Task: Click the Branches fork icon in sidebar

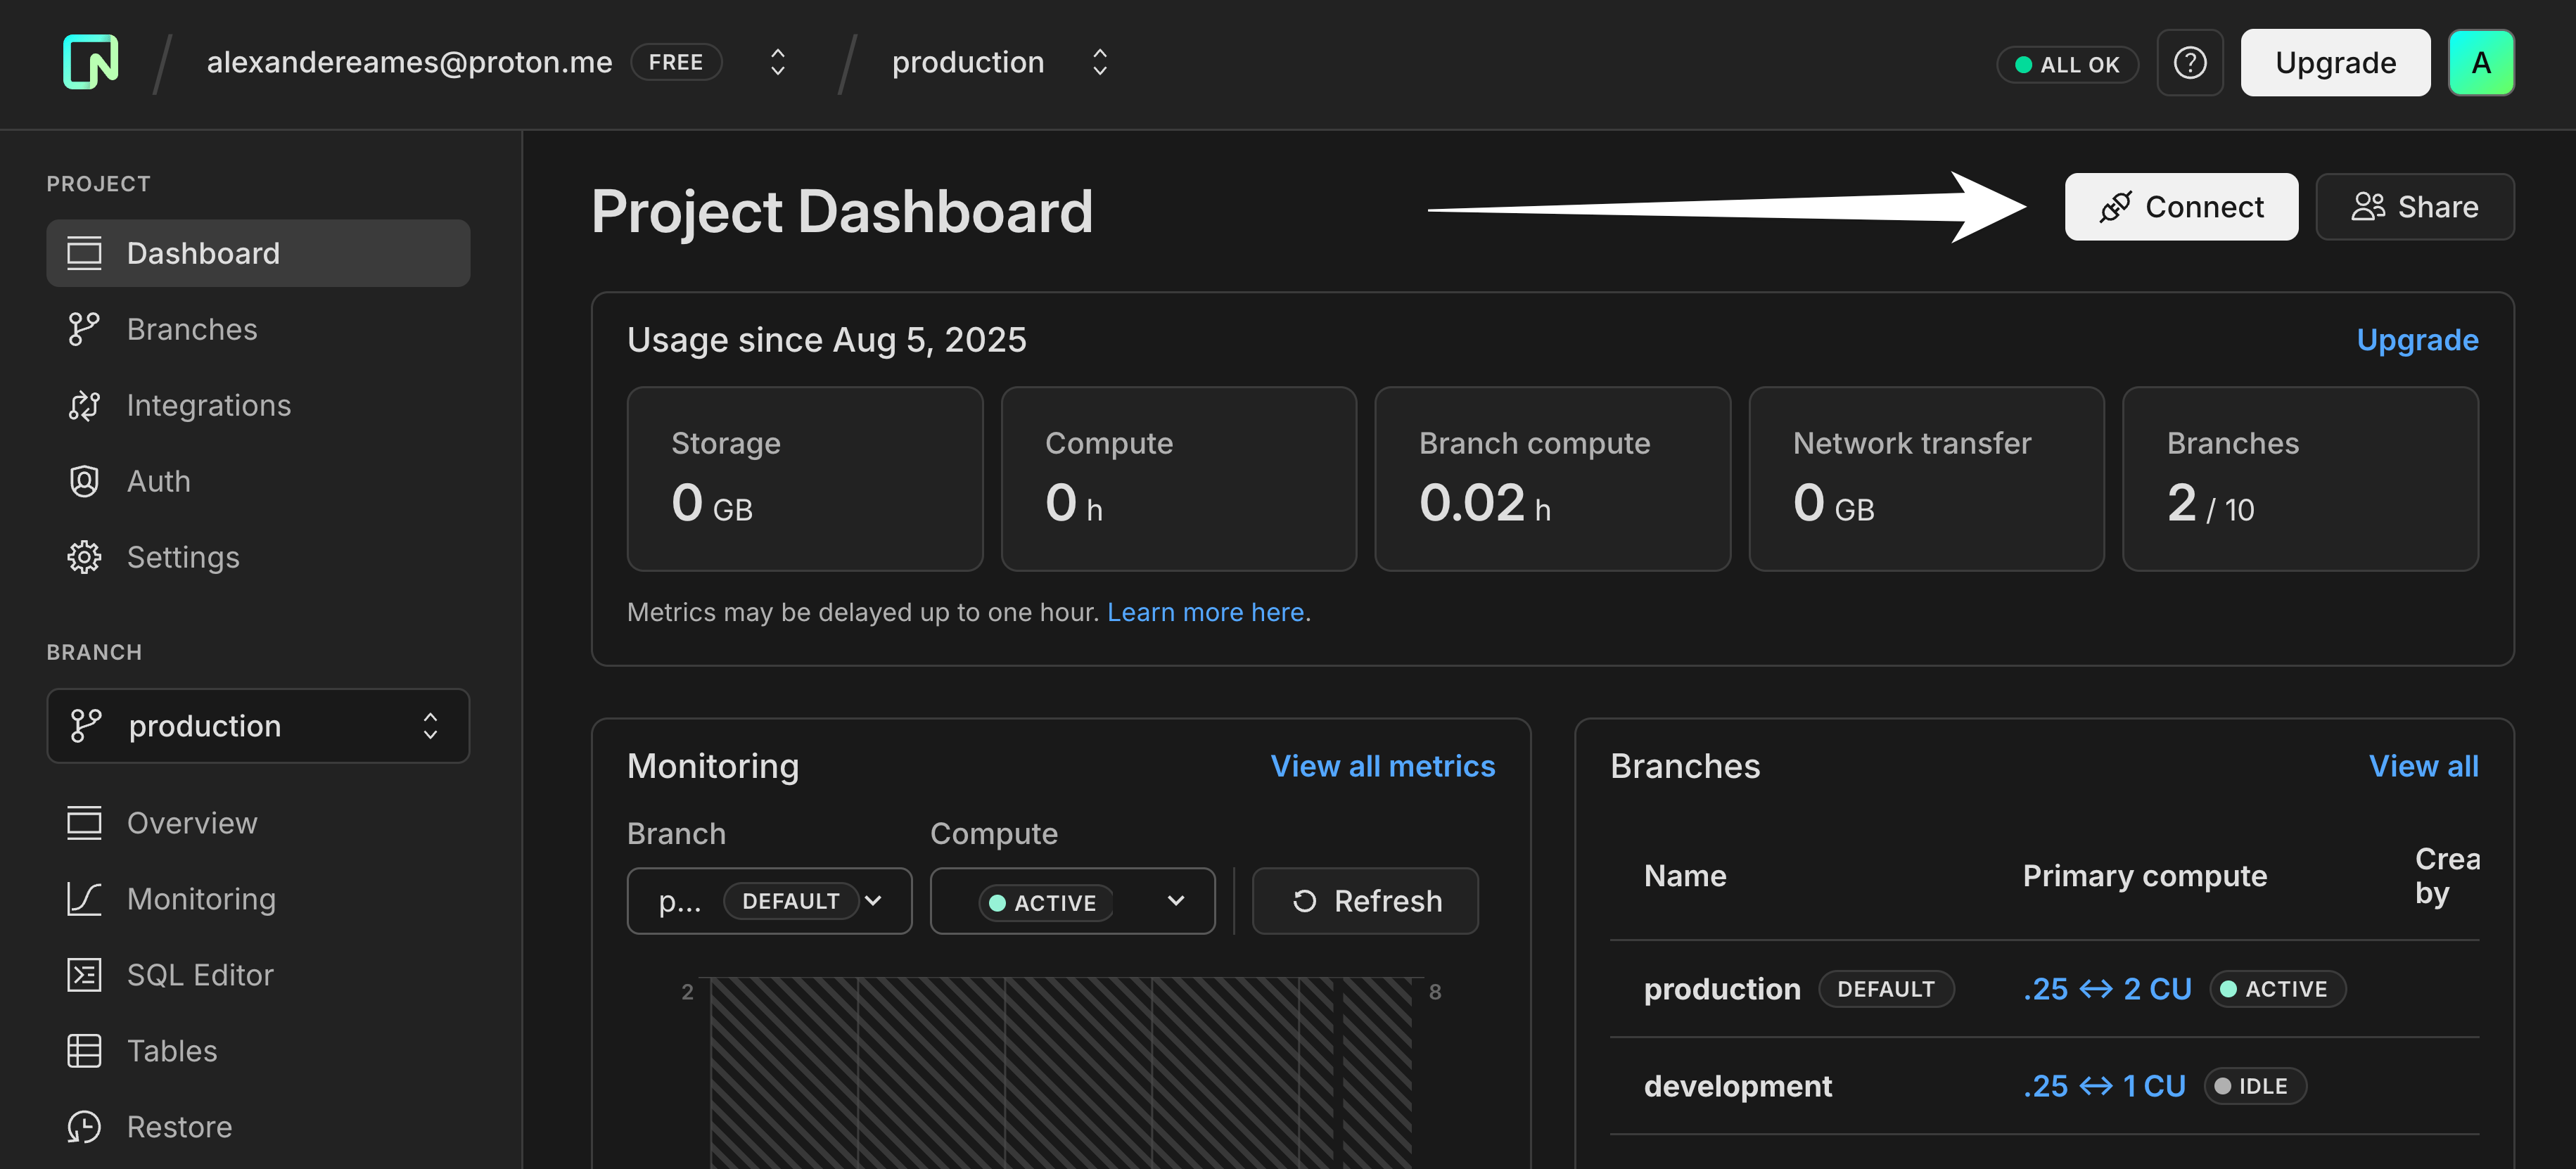Action: (x=84, y=329)
